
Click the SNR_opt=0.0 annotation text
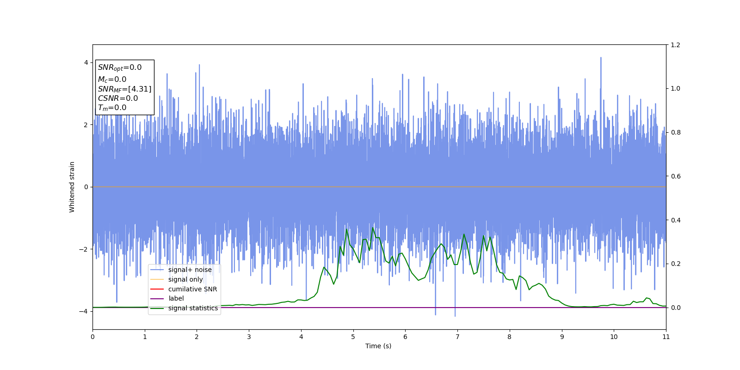120,68
